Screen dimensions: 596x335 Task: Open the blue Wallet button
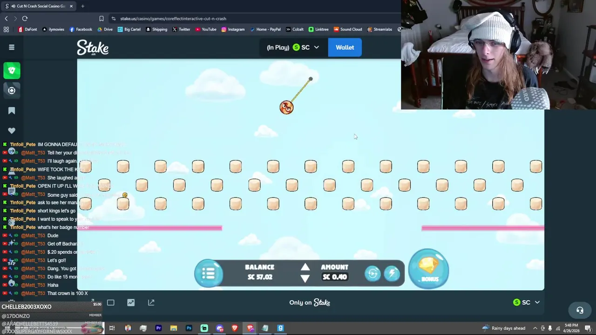[x=345, y=47]
